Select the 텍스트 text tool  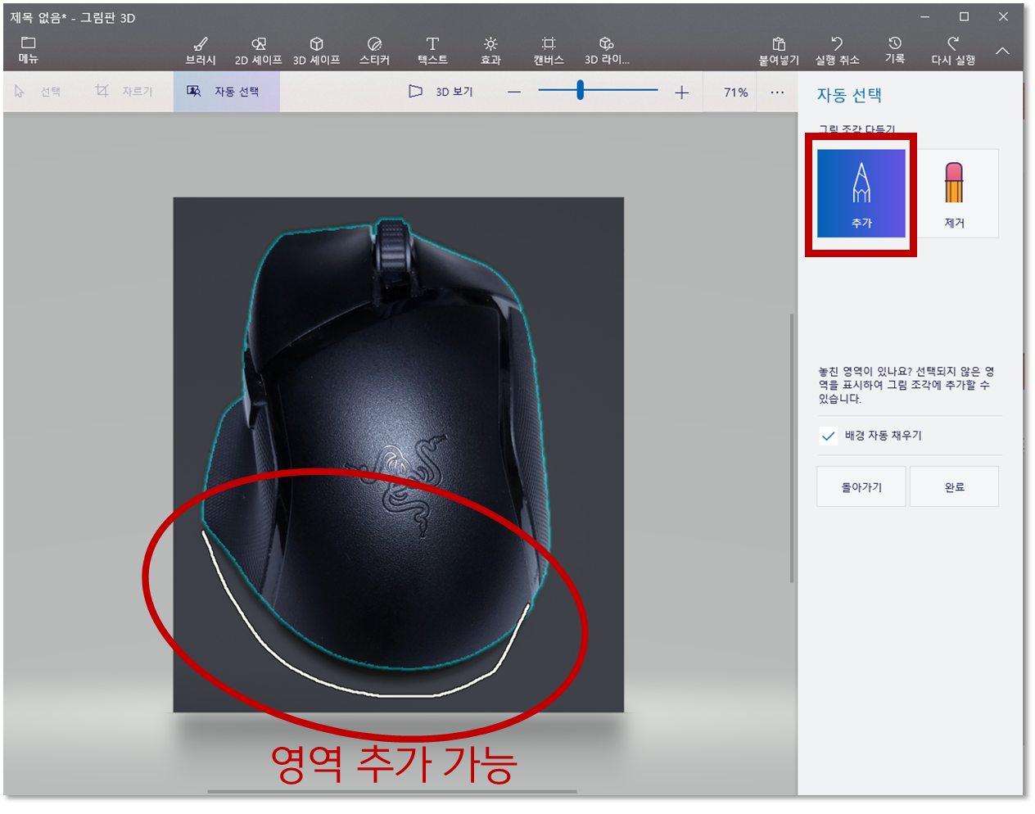point(432,51)
